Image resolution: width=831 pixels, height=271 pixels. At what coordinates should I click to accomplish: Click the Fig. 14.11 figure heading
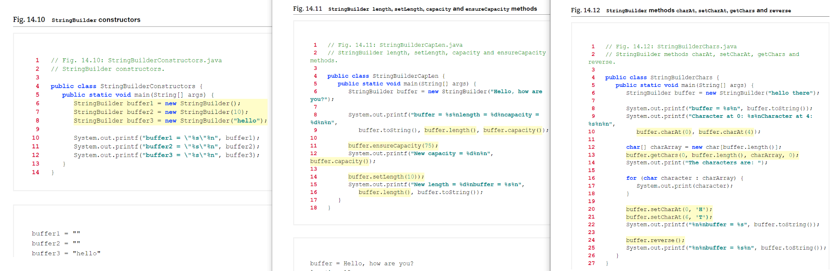pos(415,9)
